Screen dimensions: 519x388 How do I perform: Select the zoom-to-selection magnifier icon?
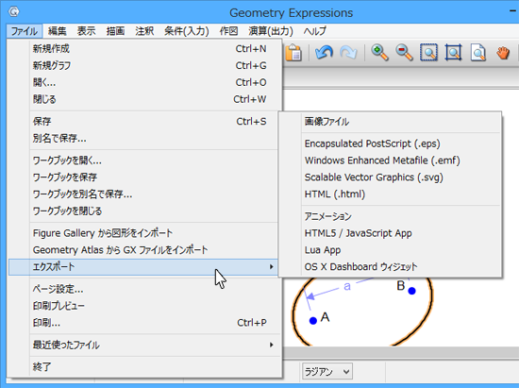pyautogui.click(x=428, y=53)
